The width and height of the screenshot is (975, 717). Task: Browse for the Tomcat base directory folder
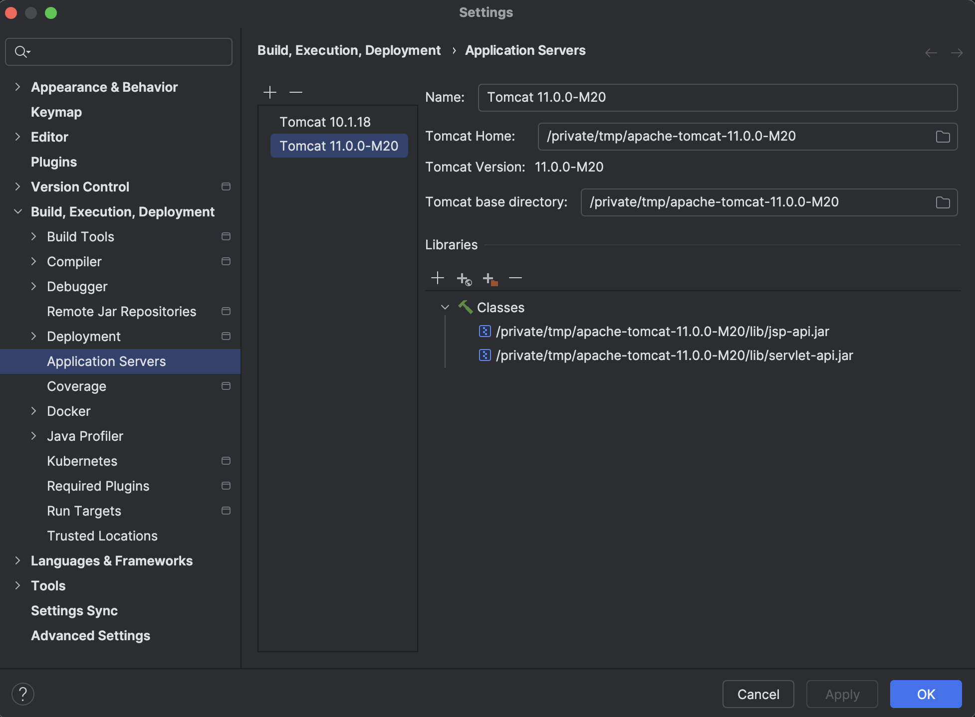point(943,202)
